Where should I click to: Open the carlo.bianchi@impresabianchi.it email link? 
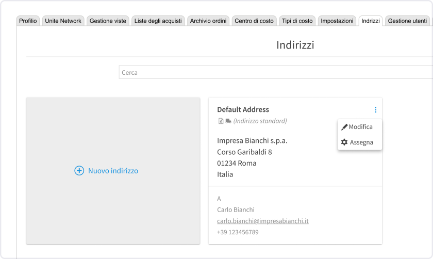point(262,221)
